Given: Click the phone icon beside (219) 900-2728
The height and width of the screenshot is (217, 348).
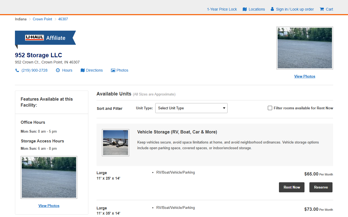Looking at the screenshot, I should [17, 70].
